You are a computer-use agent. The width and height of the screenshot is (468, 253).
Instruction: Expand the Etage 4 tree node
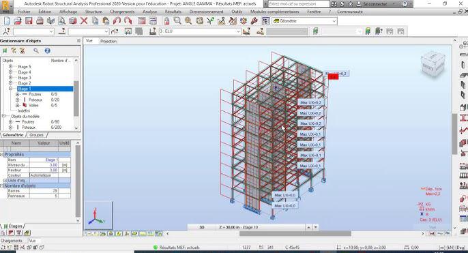[10, 72]
